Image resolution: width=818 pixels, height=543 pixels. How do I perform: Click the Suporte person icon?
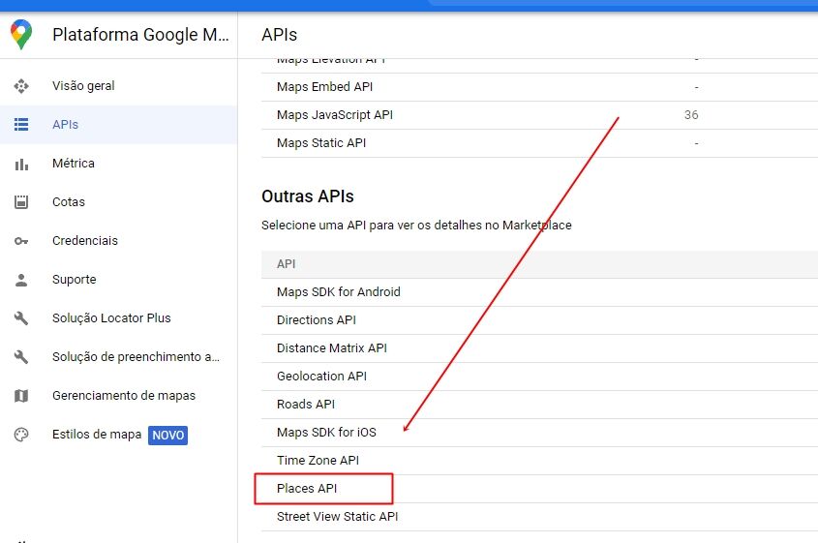pos(21,280)
